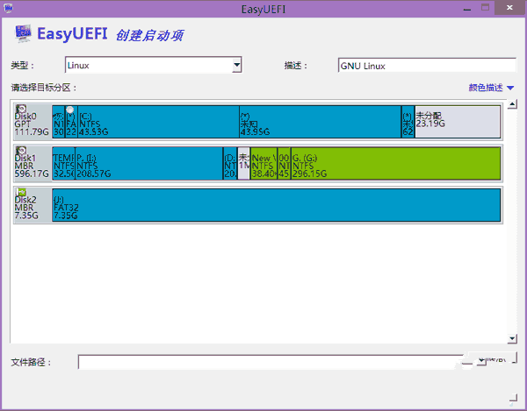
Task: Select the P. (I:) NTFS 208.57G partition
Action: coord(149,164)
